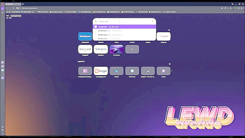Image resolution: width=245 pixels, height=138 pixels.
Task: Open the Blogger suggestion tile
Action: click(101, 71)
